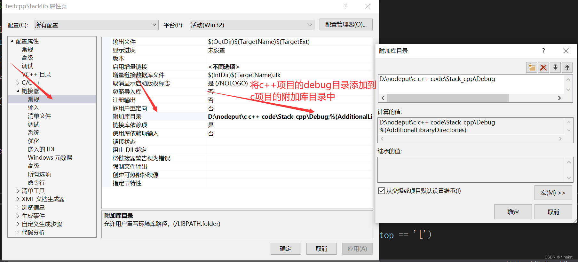Select the 创建可热修补映像 property row
Viewport: 578px width, 262px height.
(x=237, y=175)
